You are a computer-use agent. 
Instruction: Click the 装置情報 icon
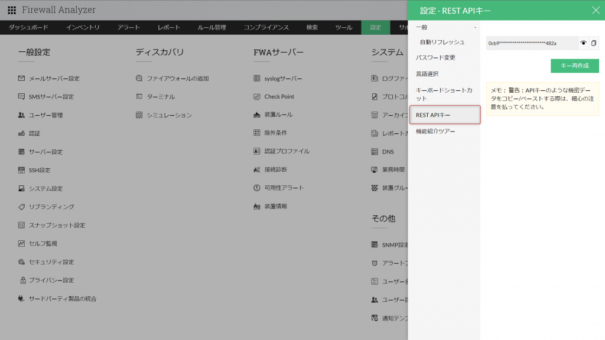coord(257,206)
